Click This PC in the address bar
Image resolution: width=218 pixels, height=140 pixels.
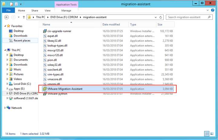[x=41, y=17]
